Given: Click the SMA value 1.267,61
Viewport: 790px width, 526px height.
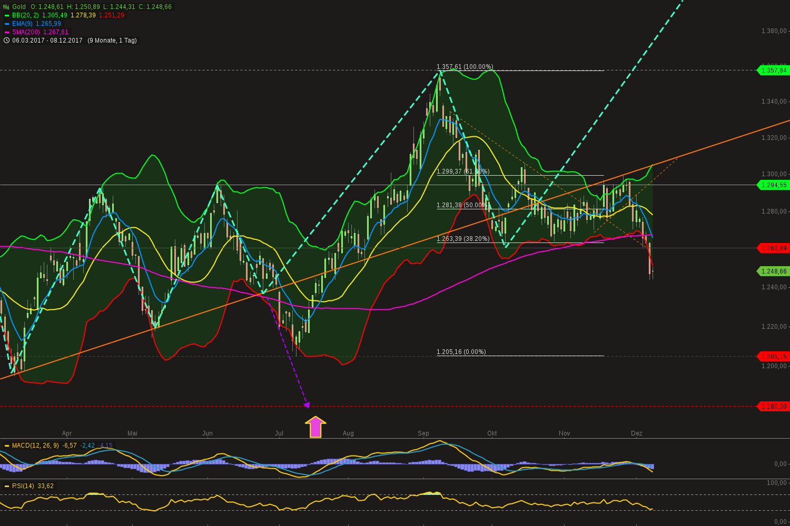Looking at the screenshot, I should click(x=56, y=32).
